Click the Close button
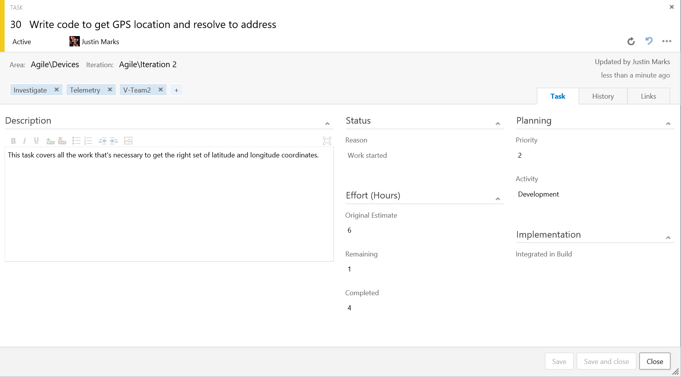The width and height of the screenshot is (681, 377). click(x=655, y=361)
